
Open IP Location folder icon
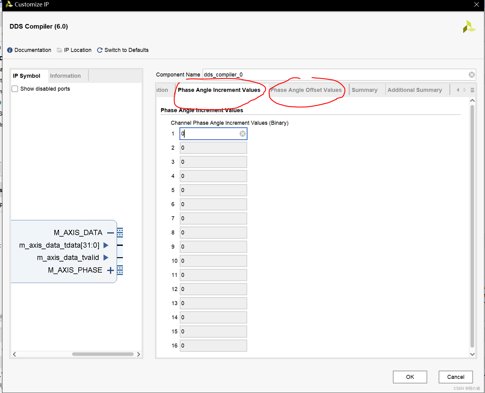(60, 50)
